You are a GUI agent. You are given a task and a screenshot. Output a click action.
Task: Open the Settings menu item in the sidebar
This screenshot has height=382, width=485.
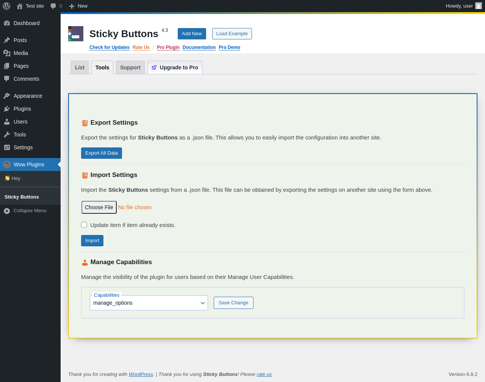point(30,147)
